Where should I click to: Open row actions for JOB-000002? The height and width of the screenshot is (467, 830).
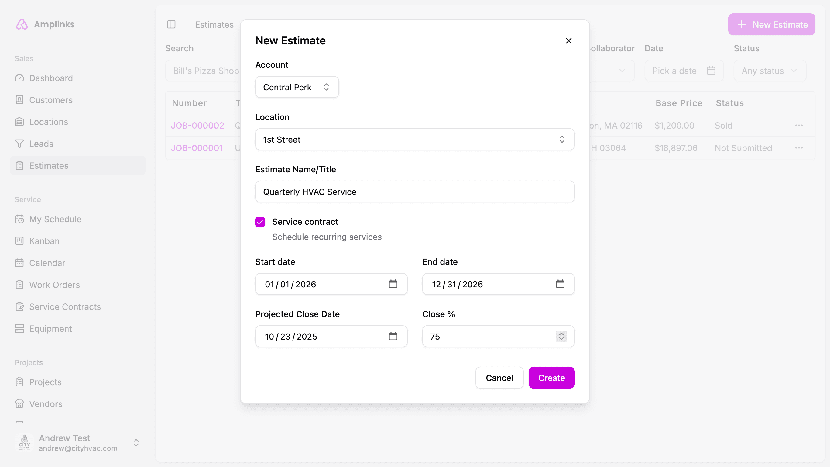coord(799,126)
